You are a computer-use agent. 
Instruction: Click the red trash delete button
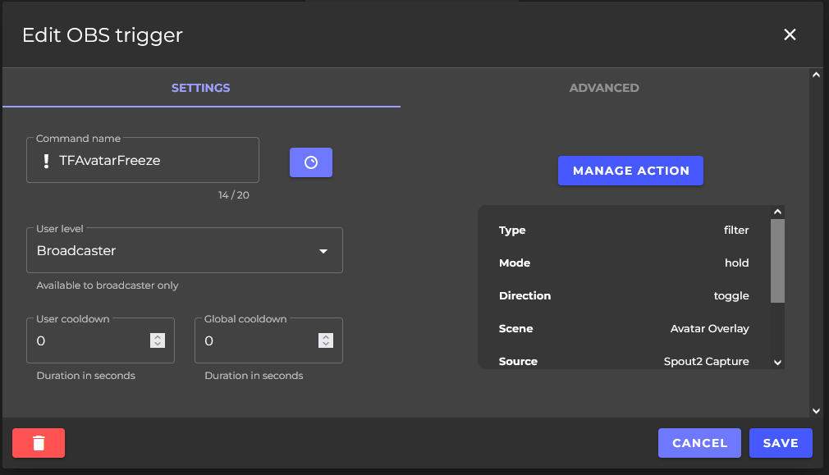(39, 443)
